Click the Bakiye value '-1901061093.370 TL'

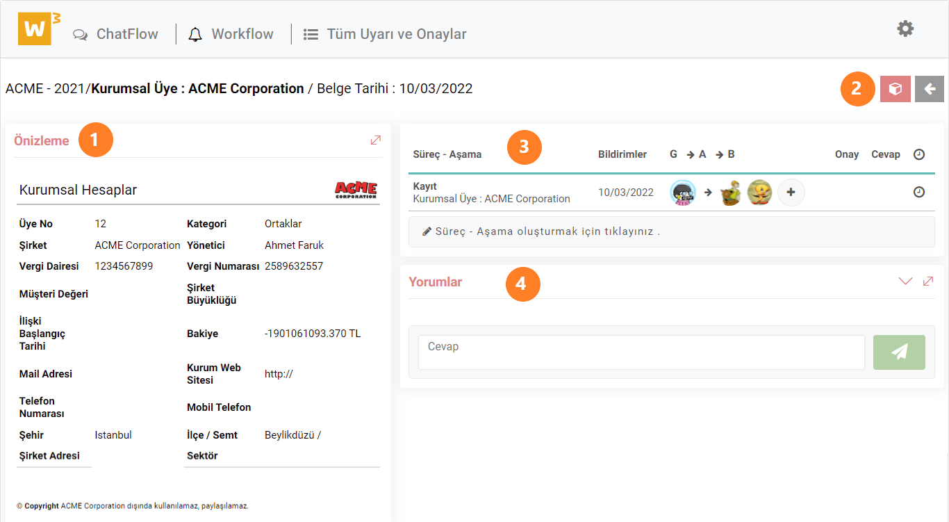click(x=313, y=334)
